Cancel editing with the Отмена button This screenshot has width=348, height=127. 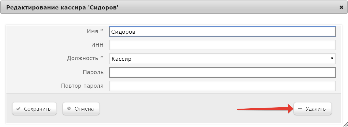(x=81, y=109)
